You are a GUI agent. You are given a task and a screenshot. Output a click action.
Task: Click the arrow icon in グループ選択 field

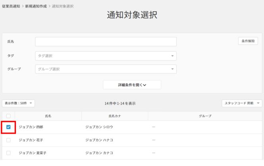pyautogui.click(x=173, y=69)
